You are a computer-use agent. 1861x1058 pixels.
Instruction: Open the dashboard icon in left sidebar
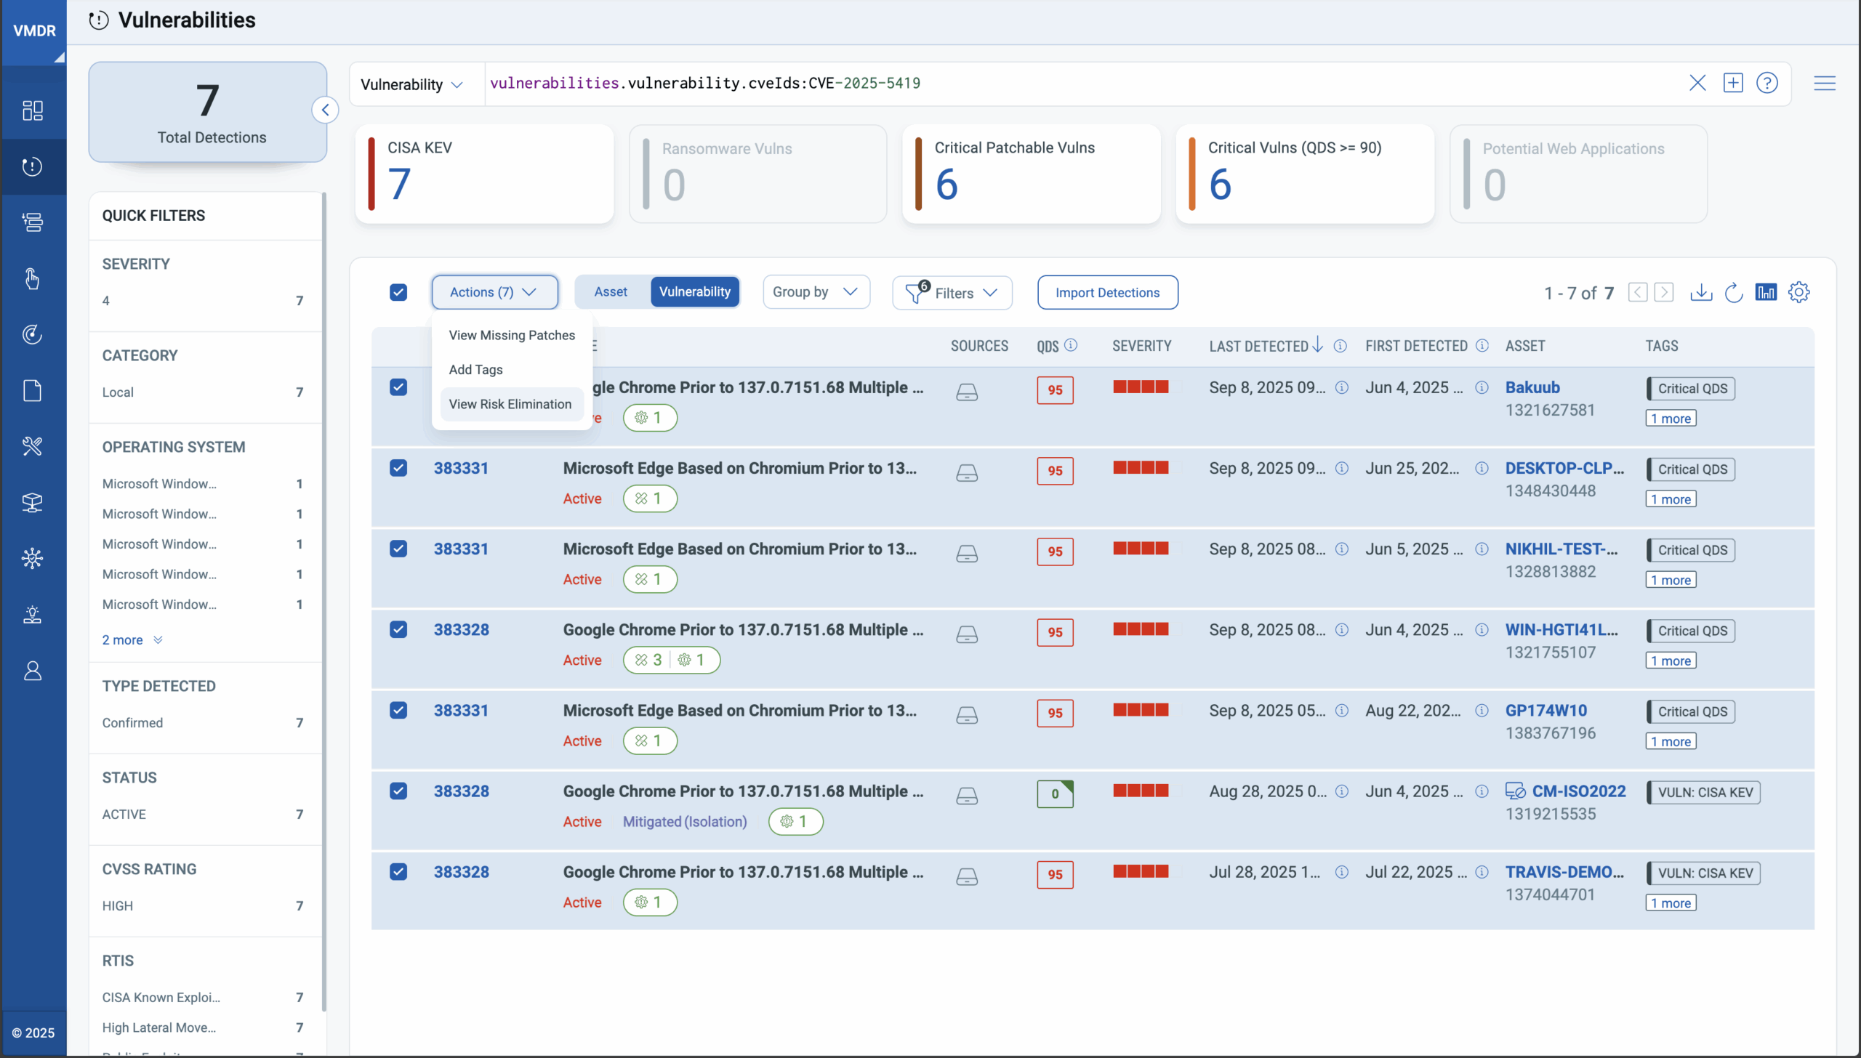point(33,110)
